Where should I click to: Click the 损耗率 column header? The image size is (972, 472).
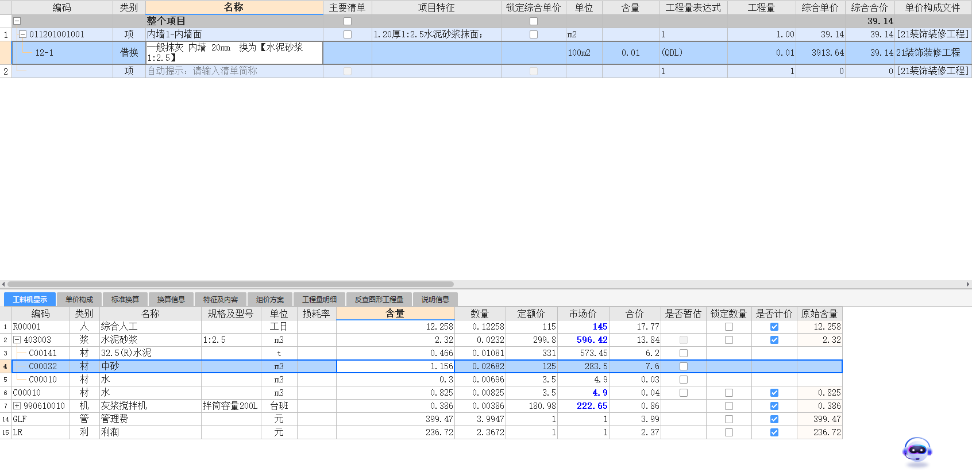(x=317, y=314)
